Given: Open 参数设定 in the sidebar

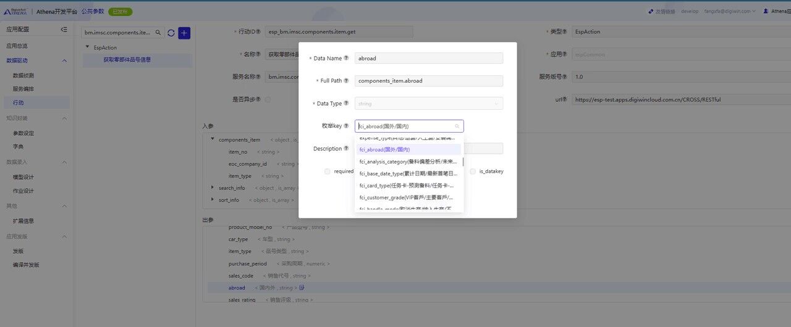Looking at the screenshot, I should (x=23, y=133).
